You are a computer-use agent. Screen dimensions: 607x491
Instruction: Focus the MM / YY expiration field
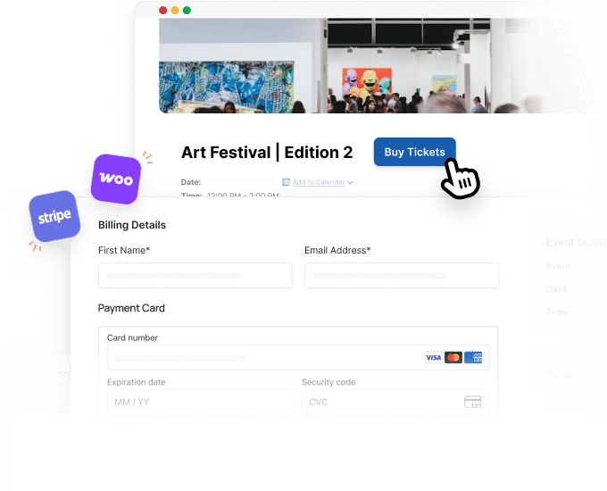coord(201,402)
